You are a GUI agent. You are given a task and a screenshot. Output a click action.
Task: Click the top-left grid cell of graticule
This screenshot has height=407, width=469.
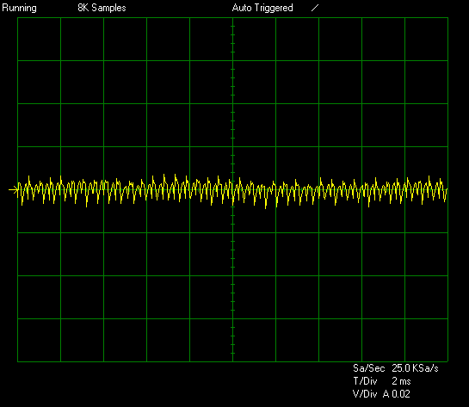click(x=40, y=40)
